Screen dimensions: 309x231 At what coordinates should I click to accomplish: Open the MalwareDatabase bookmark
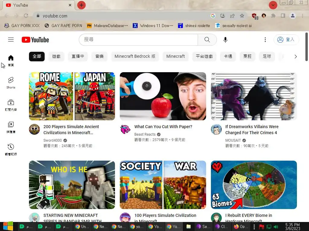(108, 26)
